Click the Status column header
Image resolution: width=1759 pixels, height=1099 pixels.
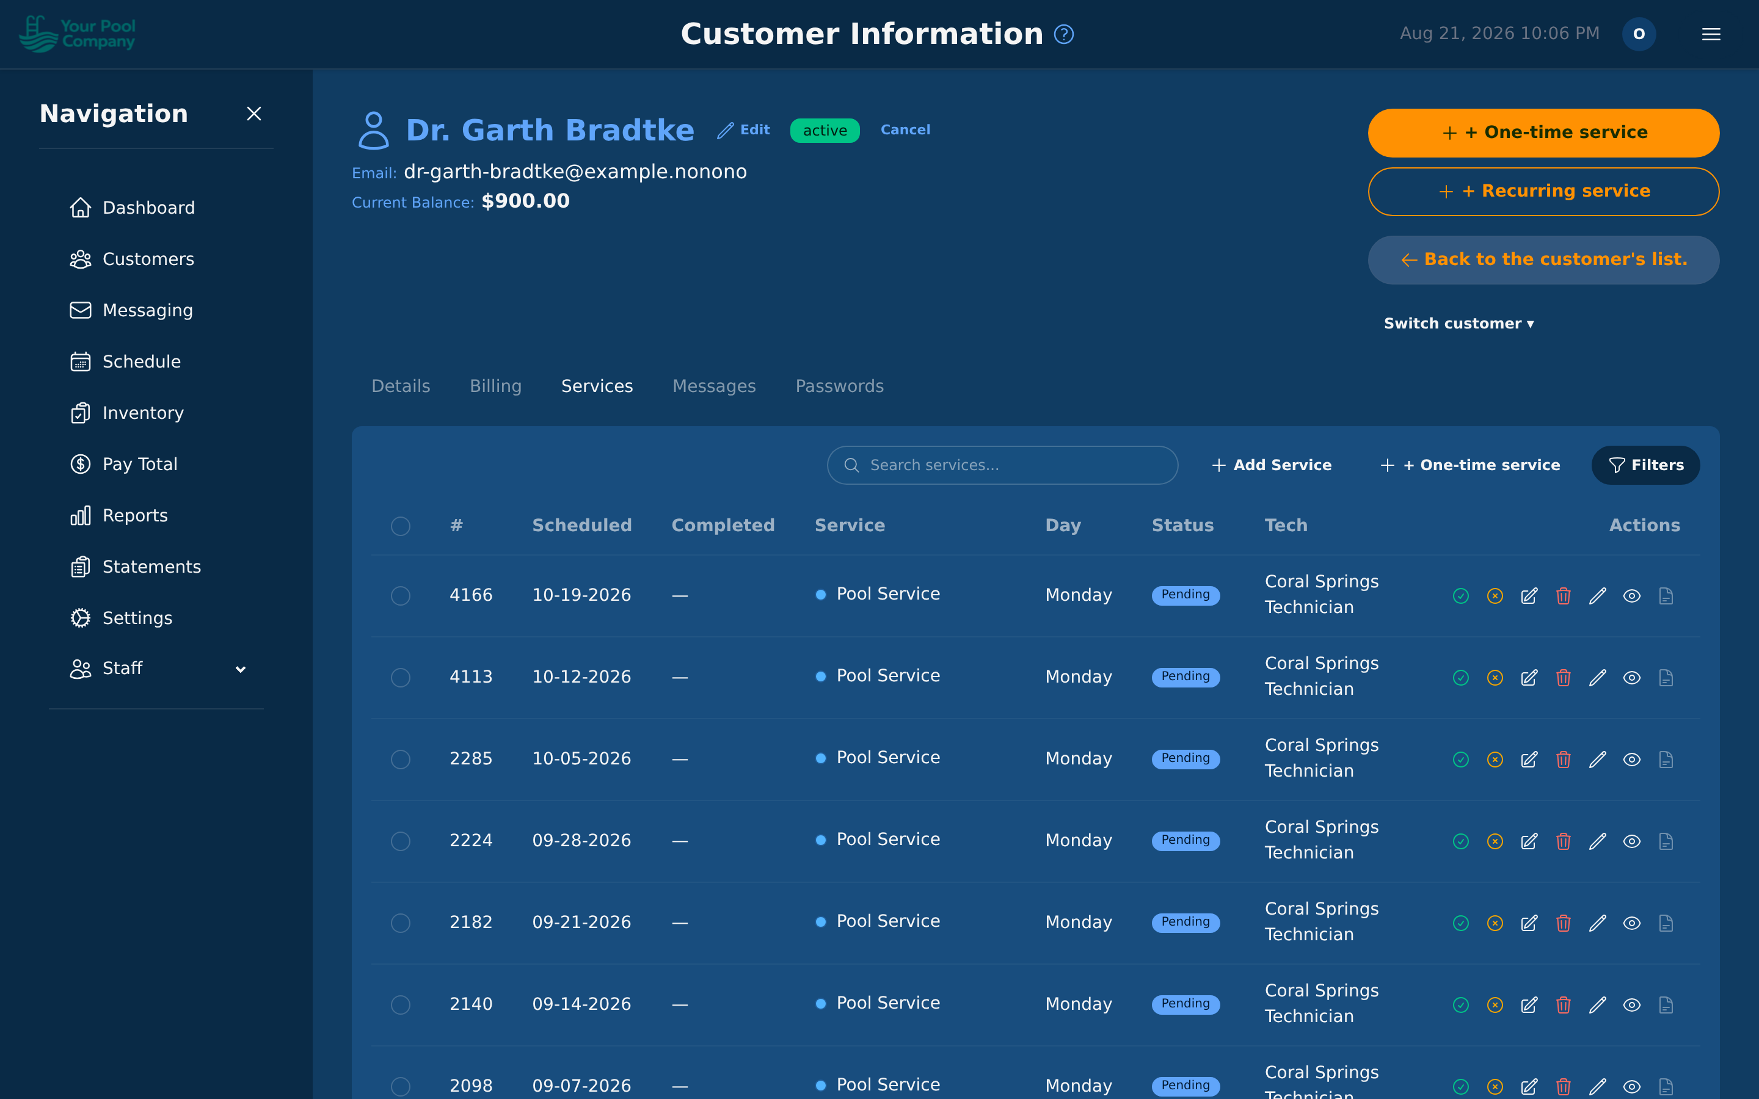click(x=1182, y=526)
